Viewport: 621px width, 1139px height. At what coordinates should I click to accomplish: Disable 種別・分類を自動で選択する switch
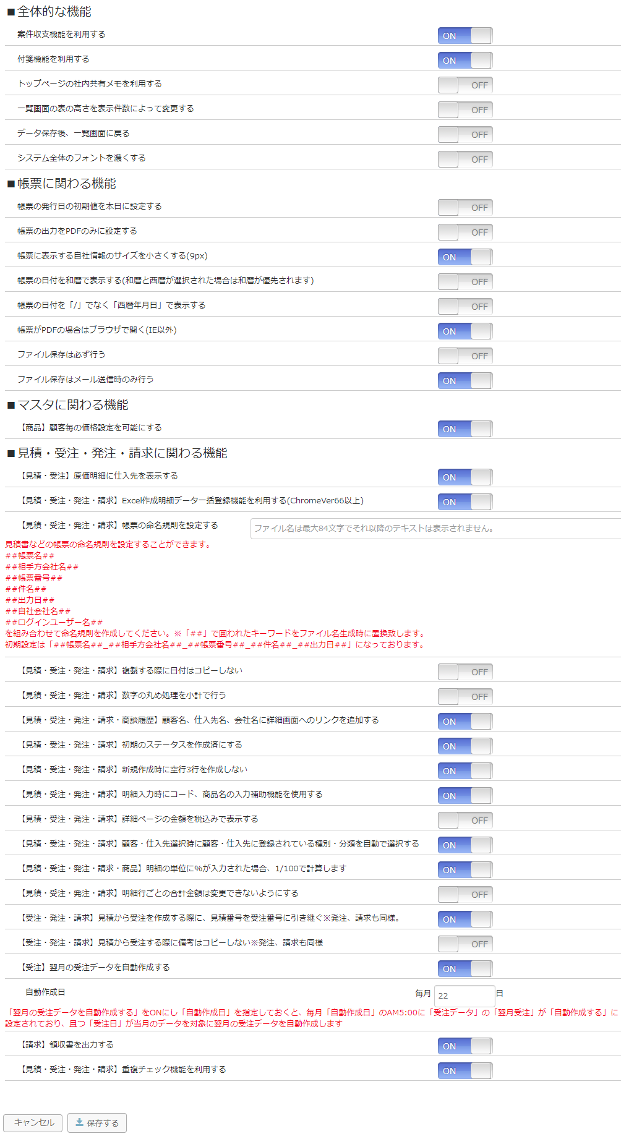[x=465, y=845]
